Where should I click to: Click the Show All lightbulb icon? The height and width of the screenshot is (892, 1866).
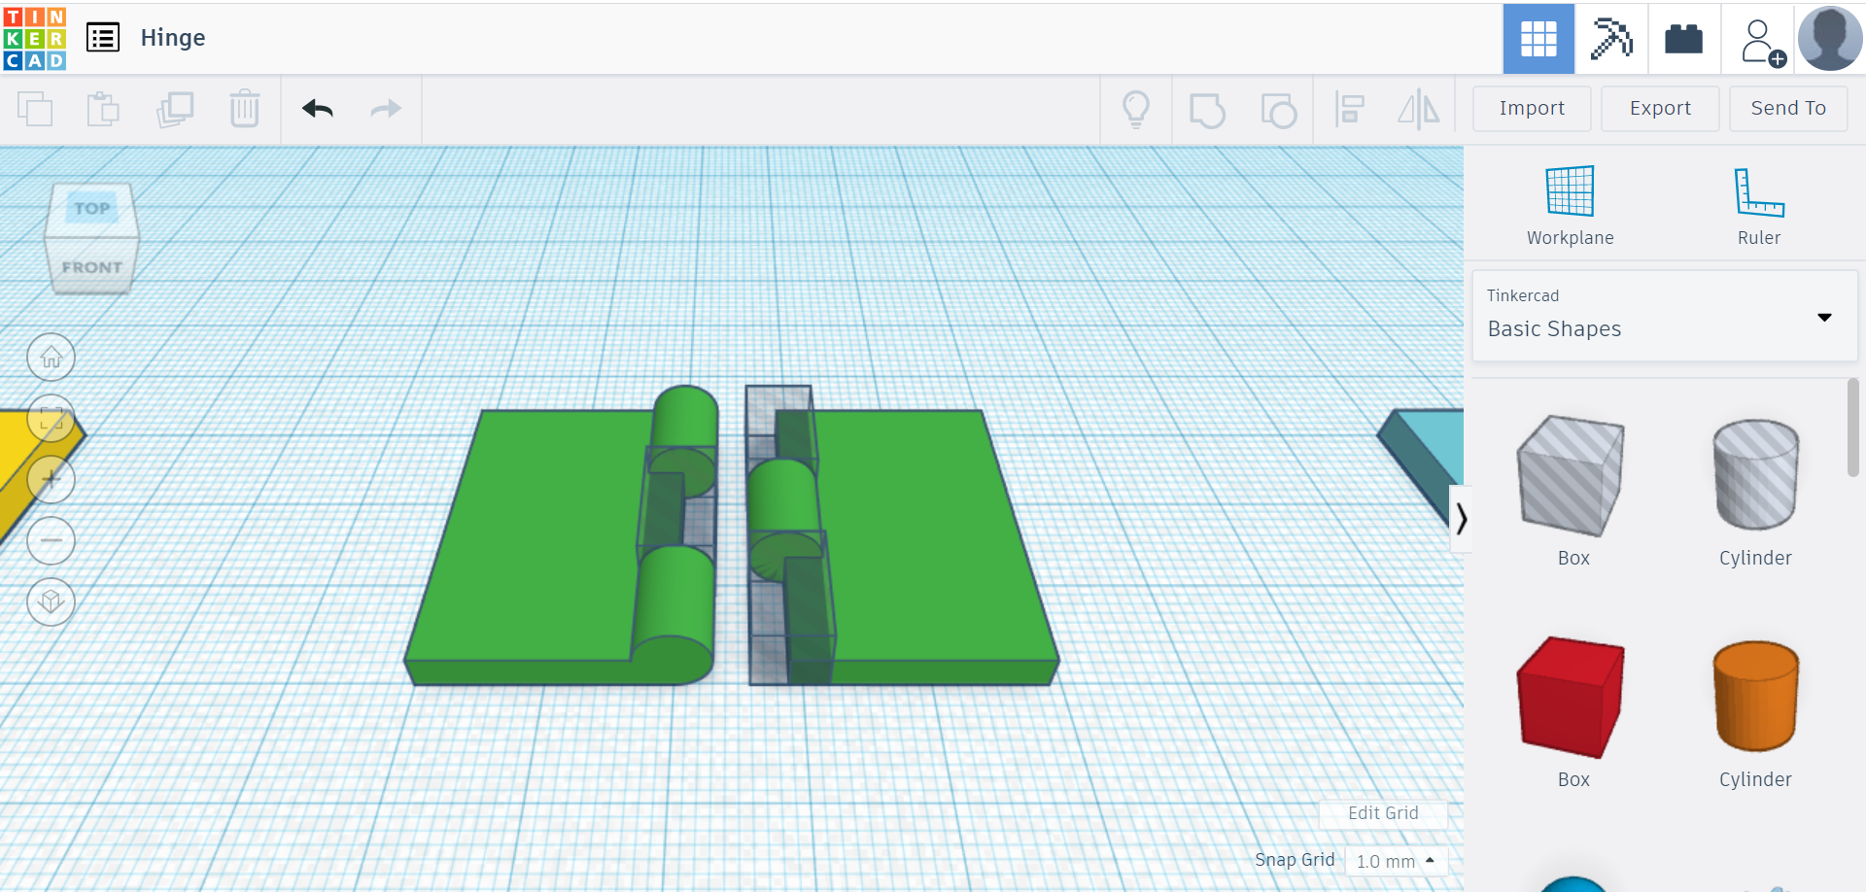tap(1137, 109)
